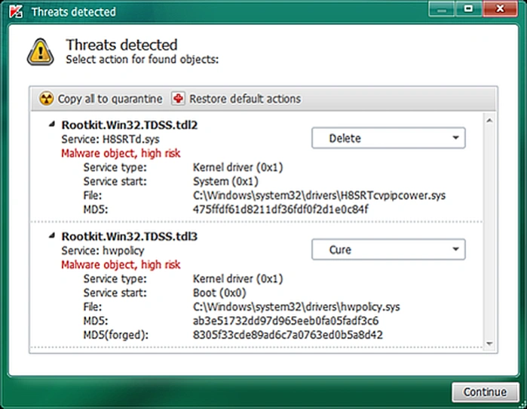Click the Kaspersky logo in title bar
The height and width of the screenshot is (409, 527).
(16, 12)
